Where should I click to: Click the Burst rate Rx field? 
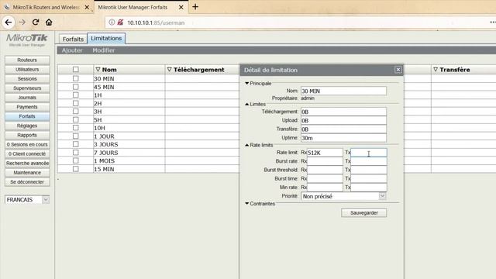coord(325,161)
